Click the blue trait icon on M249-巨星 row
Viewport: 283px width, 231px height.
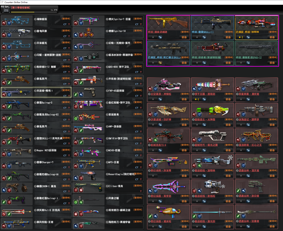pos(81,154)
